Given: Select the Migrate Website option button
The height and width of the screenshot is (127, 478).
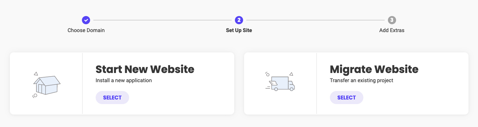Looking at the screenshot, I should coord(347,98).
